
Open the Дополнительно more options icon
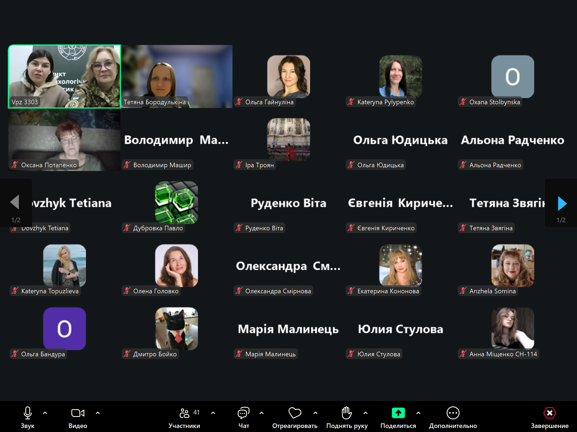[x=453, y=413]
